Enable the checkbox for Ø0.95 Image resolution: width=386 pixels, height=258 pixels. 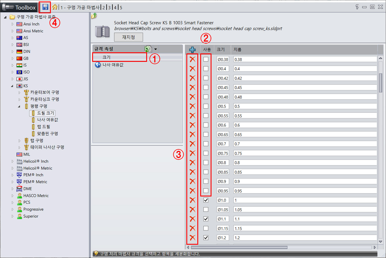pos(206,191)
